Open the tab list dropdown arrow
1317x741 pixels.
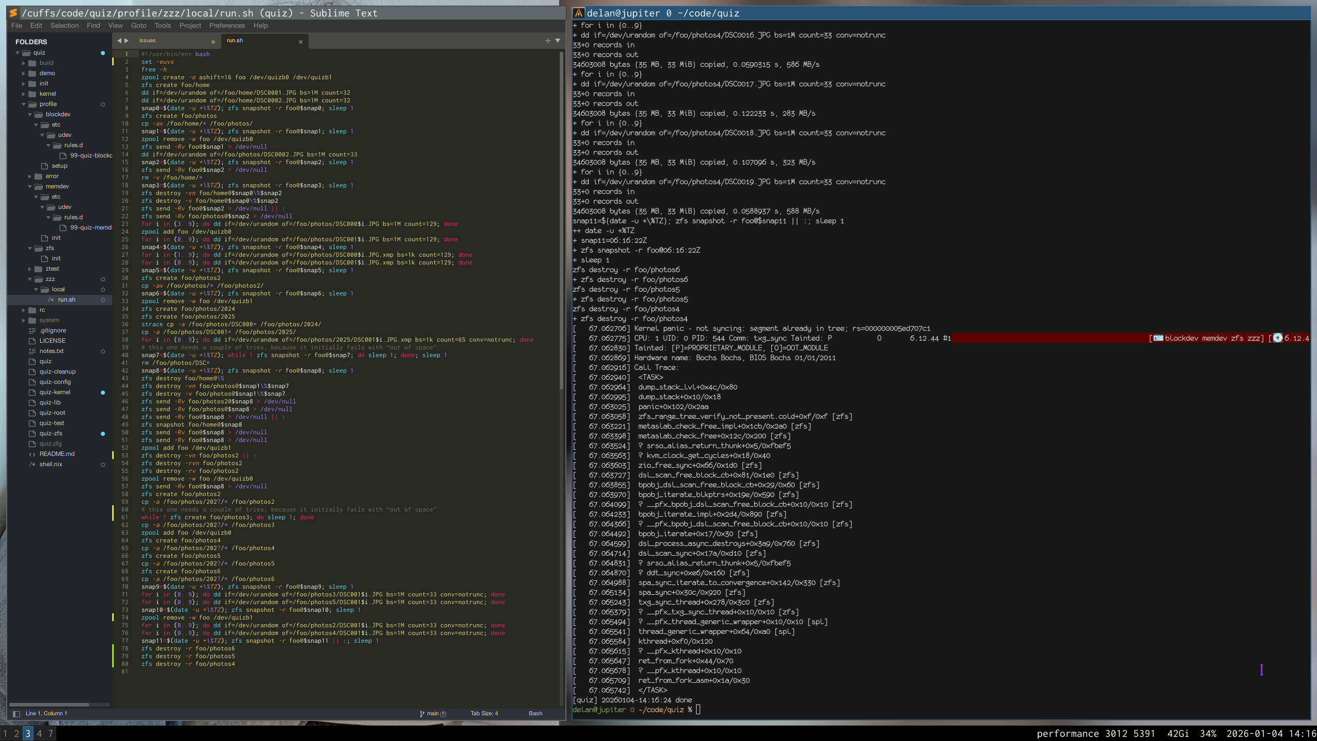[558, 41]
